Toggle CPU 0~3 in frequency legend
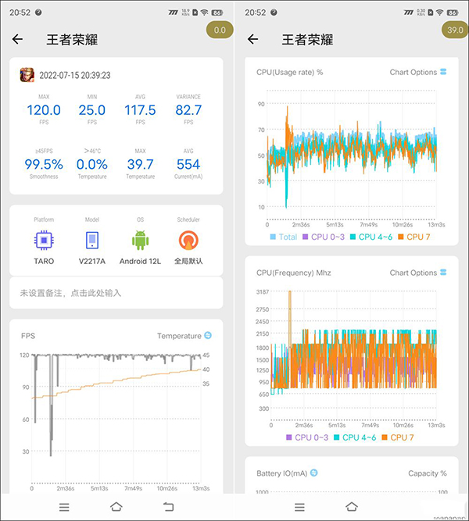The width and height of the screenshot is (469, 521). (307, 437)
